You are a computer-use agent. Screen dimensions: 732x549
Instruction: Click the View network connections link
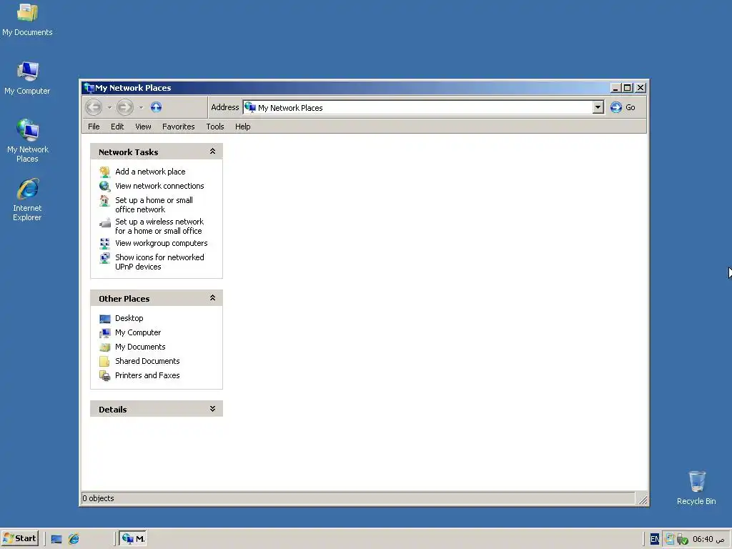point(159,186)
